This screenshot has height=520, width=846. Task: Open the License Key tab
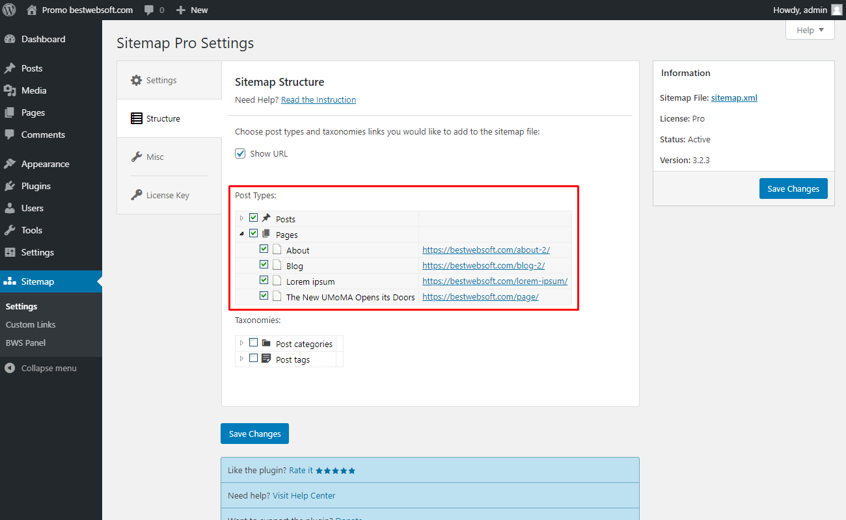coord(169,195)
